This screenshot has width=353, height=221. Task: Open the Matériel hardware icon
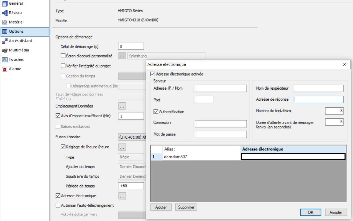point(5,22)
